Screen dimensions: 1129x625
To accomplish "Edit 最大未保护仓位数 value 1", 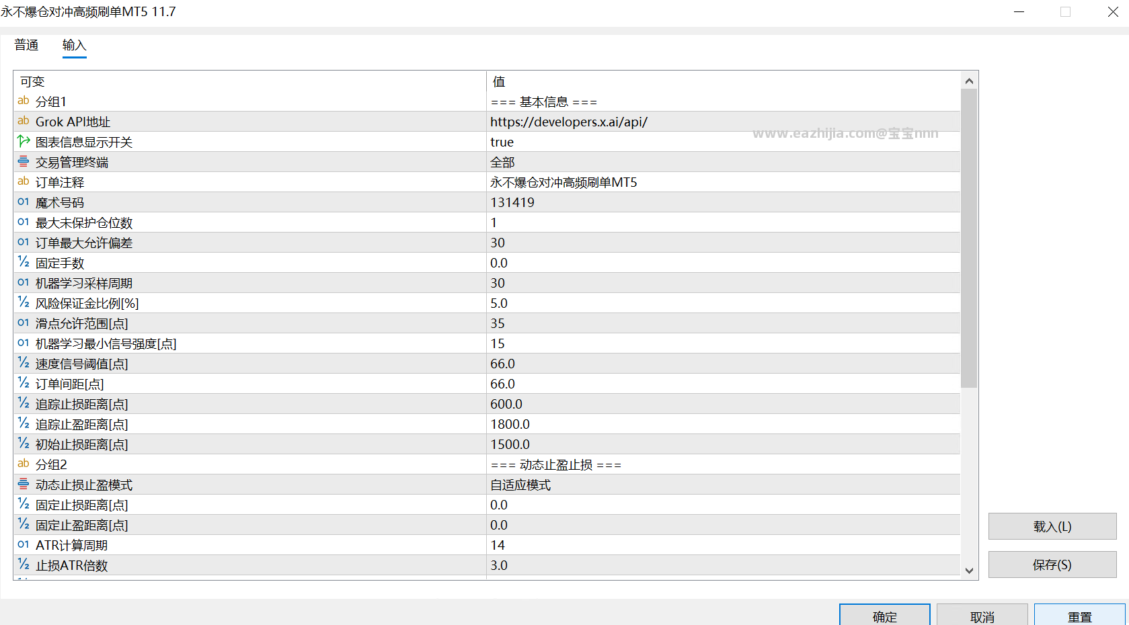I will pos(723,222).
